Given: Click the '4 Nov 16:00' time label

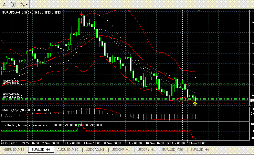Looking at the screenshot, I should 92,143.
